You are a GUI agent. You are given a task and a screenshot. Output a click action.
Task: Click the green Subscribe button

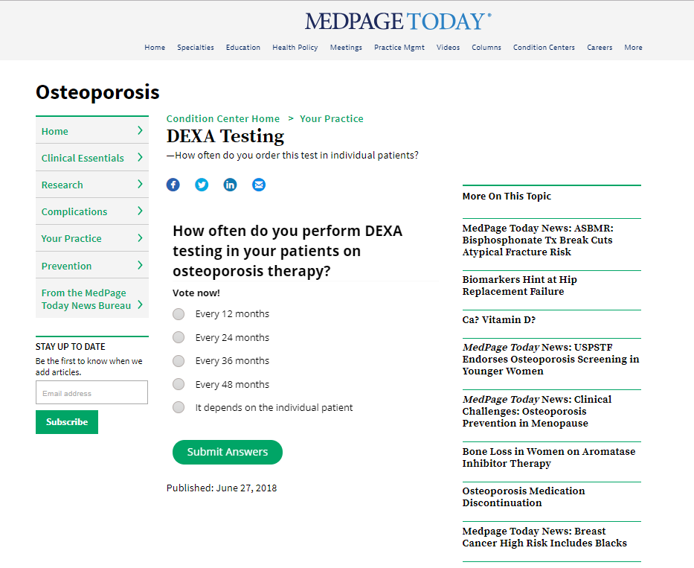click(x=67, y=422)
